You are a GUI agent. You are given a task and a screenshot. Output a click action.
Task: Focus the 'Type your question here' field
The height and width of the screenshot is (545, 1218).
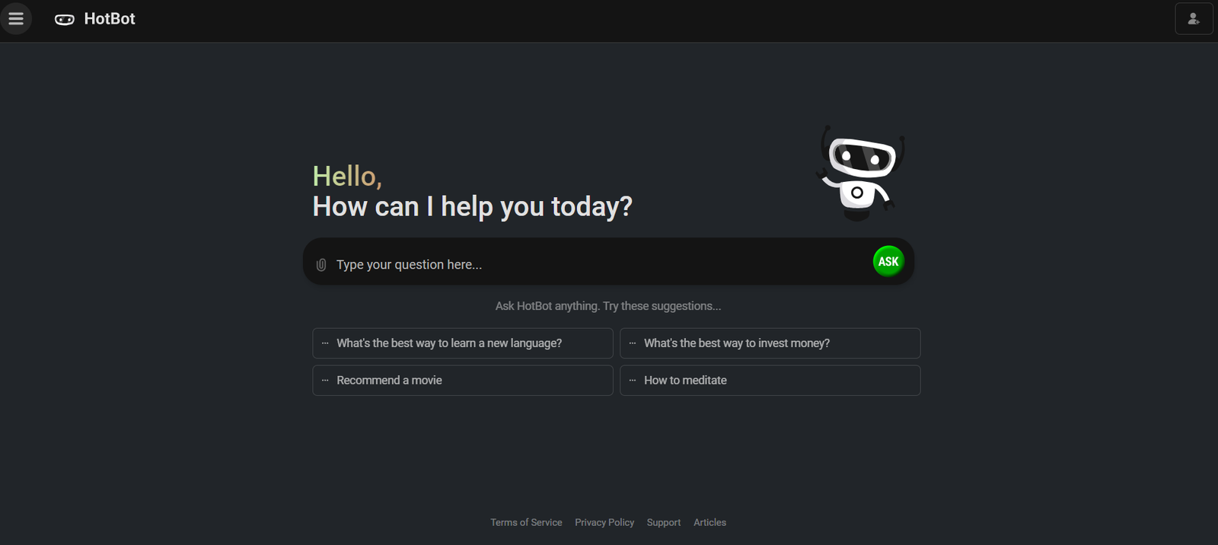[x=594, y=264]
